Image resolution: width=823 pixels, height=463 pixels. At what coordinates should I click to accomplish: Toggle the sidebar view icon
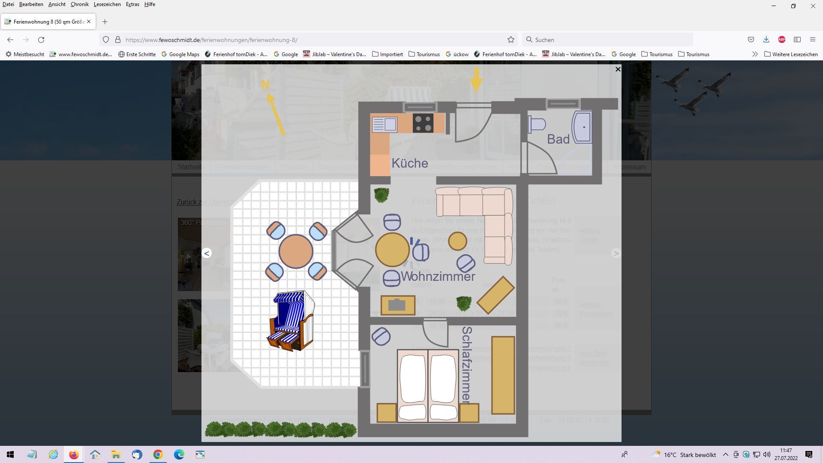pyautogui.click(x=797, y=40)
